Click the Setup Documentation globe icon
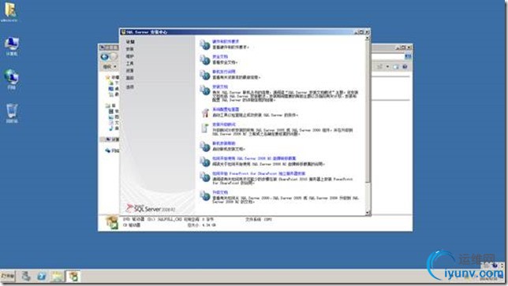Image resolution: width=508 pixels, height=286 pixels. click(x=204, y=90)
